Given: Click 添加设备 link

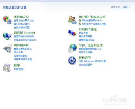Looking at the screenshot, I should point(18,52).
